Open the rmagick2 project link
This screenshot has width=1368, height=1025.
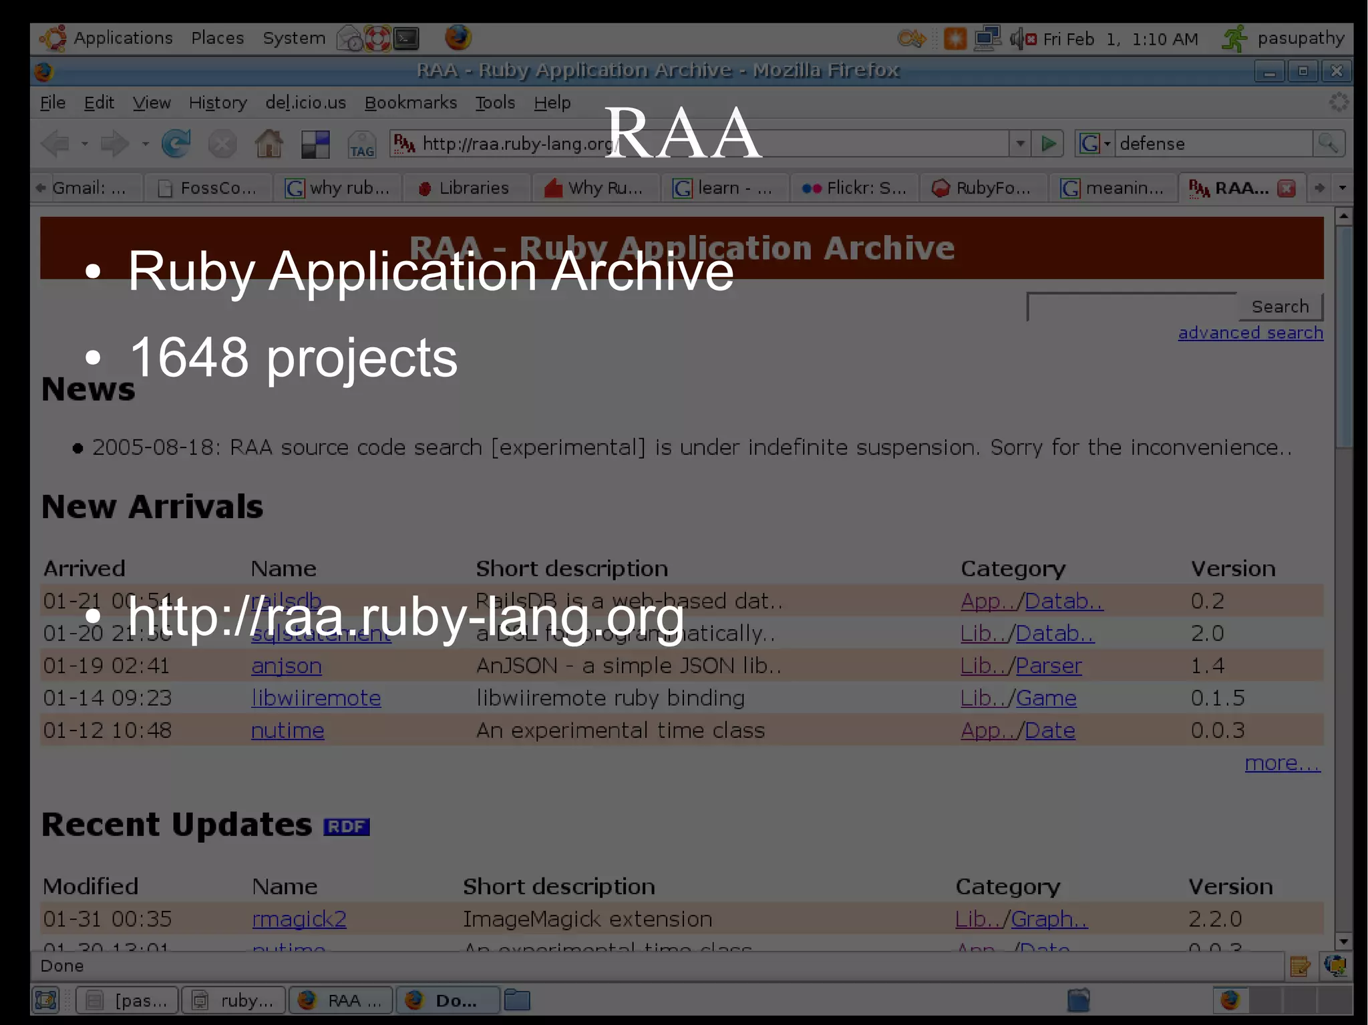pyautogui.click(x=299, y=919)
